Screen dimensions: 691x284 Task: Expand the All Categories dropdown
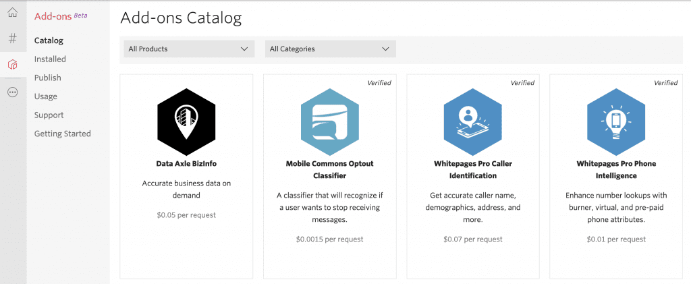point(330,49)
